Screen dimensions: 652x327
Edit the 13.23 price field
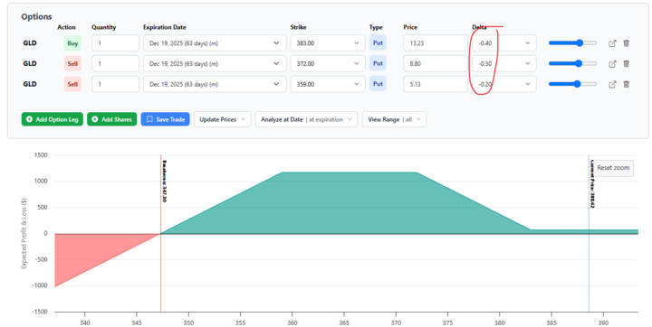(x=436, y=43)
